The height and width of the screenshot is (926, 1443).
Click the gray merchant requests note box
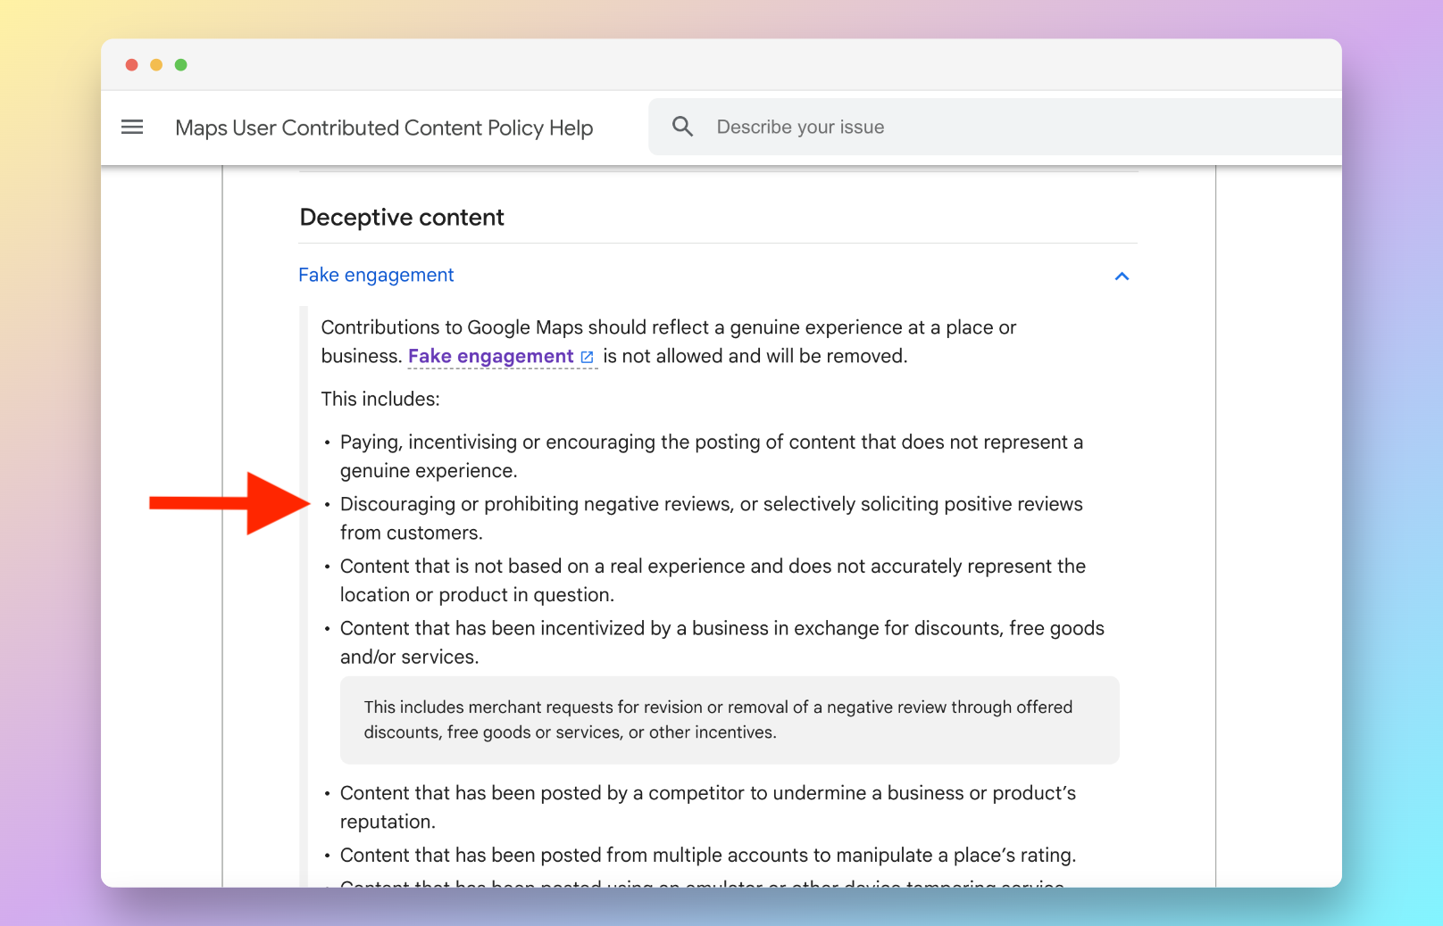pyautogui.click(x=729, y=720)
